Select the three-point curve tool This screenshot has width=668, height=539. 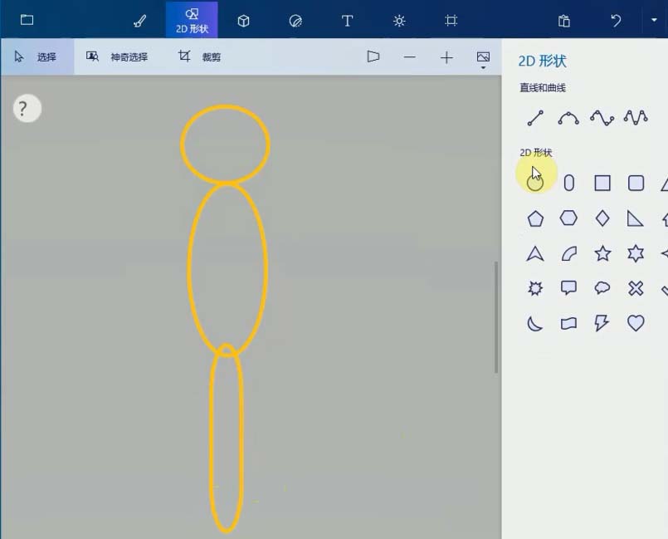(568, 118)
